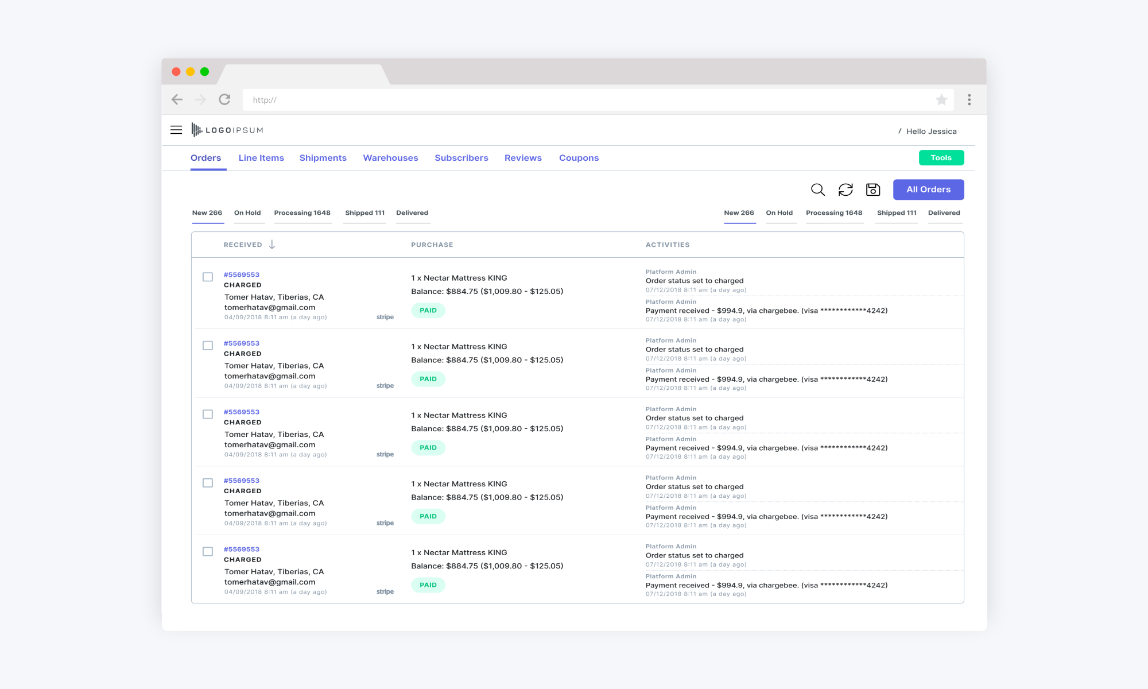The width and height of the screenshot is (1148, 689).
Task: Open last order link #5569553
Action: point(242,549)
